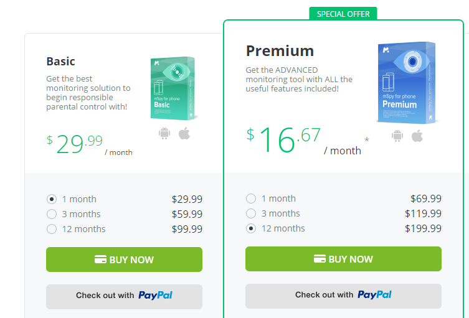
Task: Select Basic 3 months radio option
Action: pyautogui.click(x=52, y=214)
